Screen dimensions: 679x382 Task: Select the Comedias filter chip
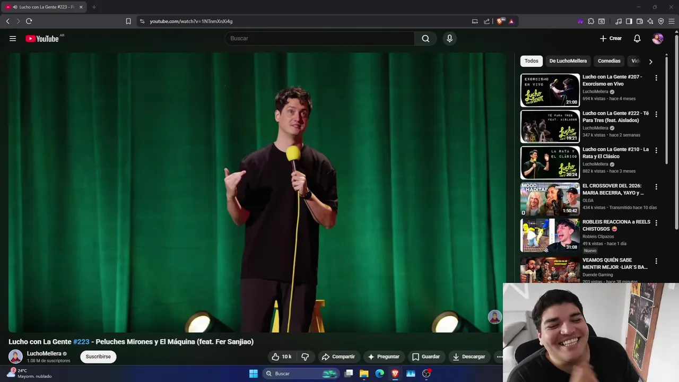[609, 61]
